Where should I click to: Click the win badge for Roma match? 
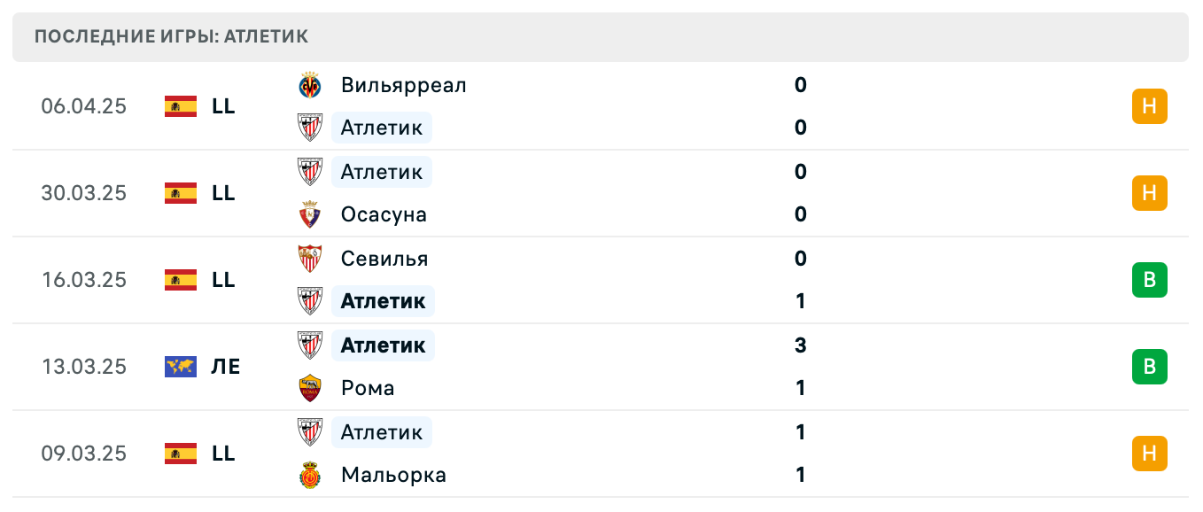click(x=1149, y=367)
